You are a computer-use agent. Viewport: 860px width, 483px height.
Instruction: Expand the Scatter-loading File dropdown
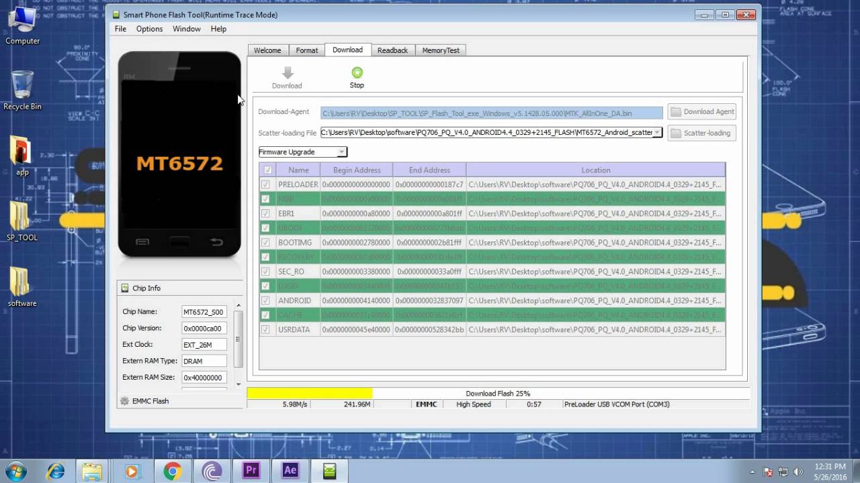pyautogui.click(x=657, y=133)
